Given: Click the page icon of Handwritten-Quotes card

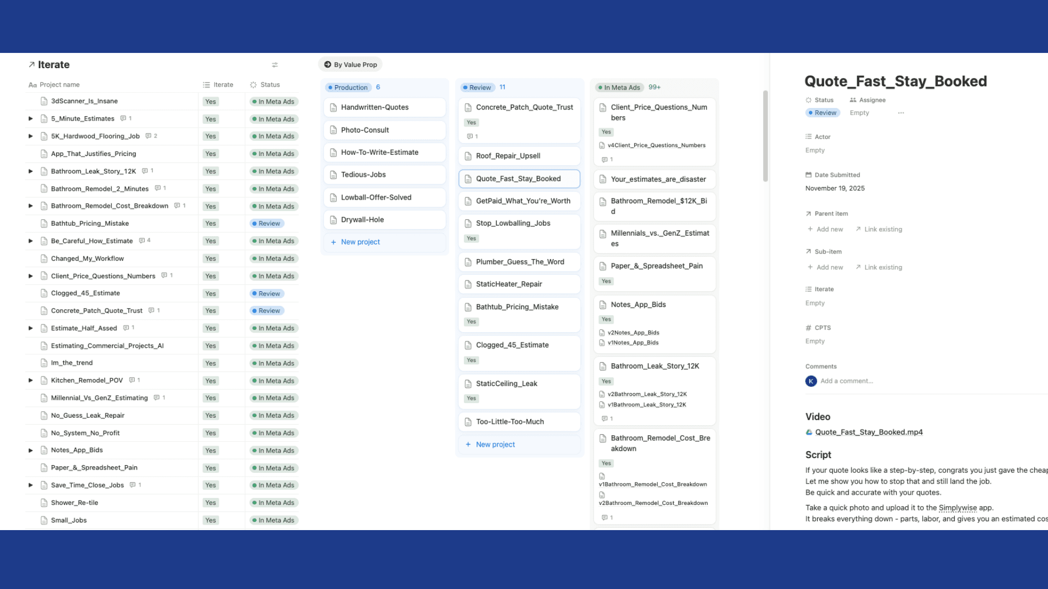Looking at the screenshot, I should tap(333, 107).
